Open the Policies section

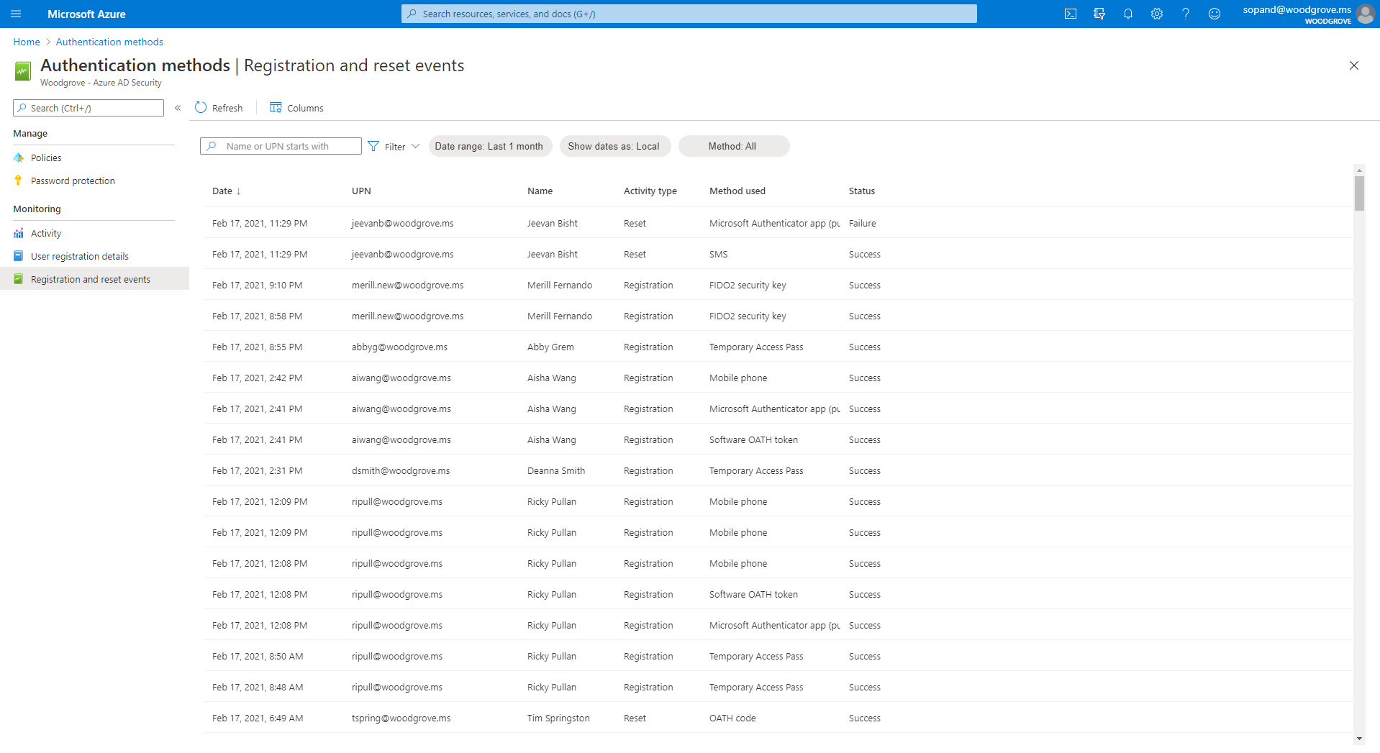tap(46, 158)
